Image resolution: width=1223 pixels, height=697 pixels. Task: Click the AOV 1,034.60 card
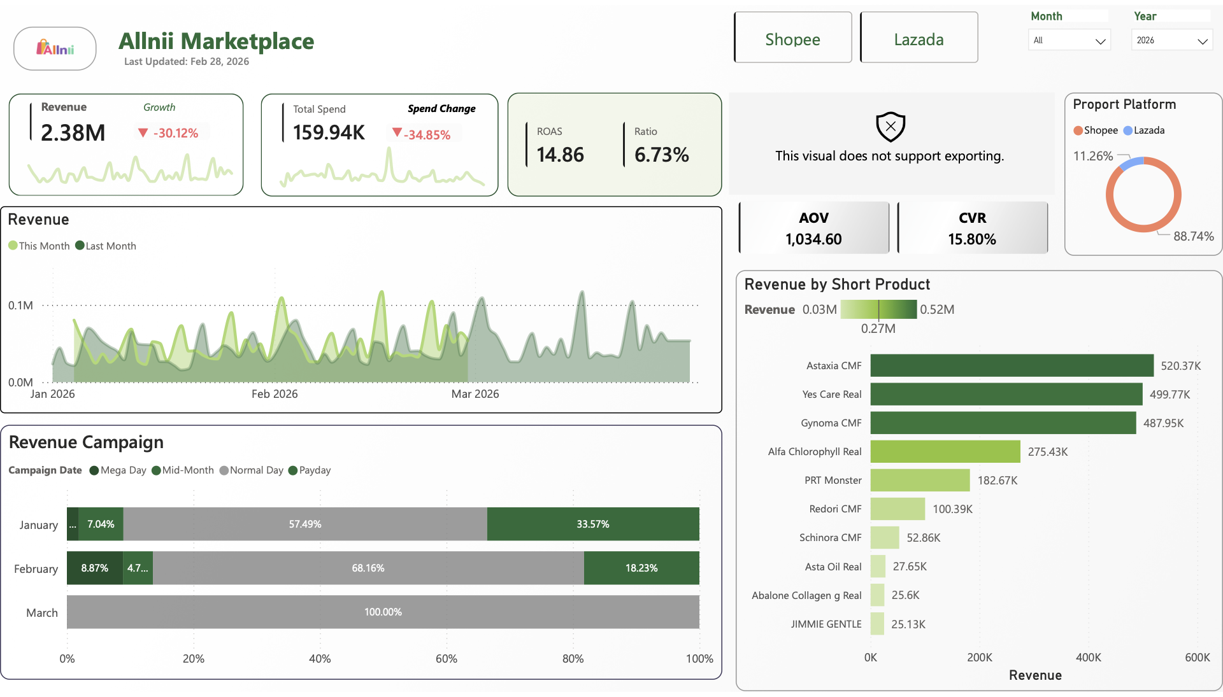click(x=814, y=228)
